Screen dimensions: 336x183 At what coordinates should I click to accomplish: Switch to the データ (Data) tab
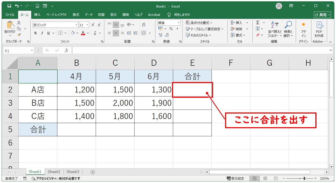pos(89,15)
